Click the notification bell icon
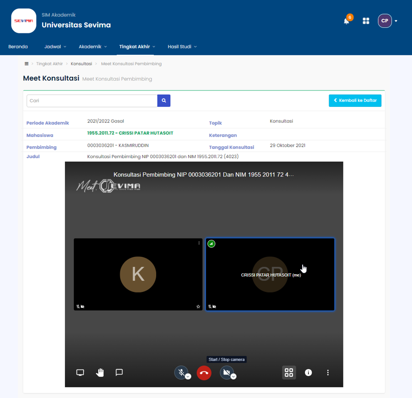This screenshot has height=398, width=412. (x=347, y=21)
